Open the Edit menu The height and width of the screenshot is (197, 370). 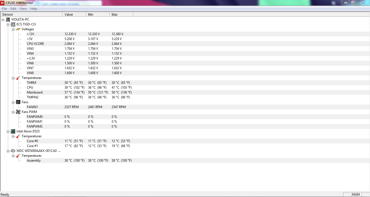pyautogui.click(x=13, y=9)
